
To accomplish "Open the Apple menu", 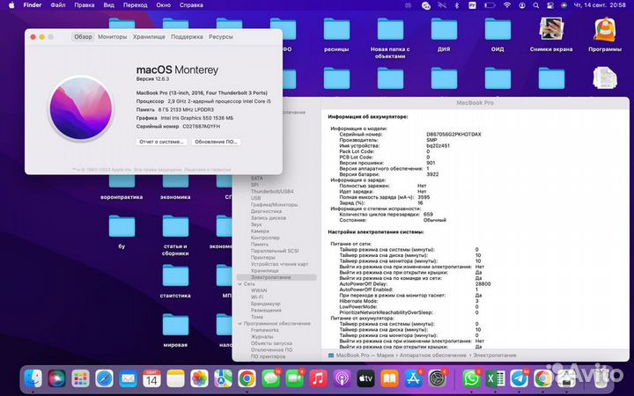I will pyautogui.click(x=11, y=5).
